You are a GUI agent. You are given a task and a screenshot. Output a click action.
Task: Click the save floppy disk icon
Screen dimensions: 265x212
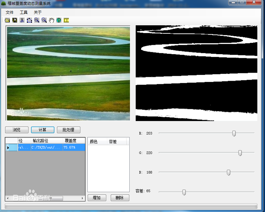[x=15, y=20]
